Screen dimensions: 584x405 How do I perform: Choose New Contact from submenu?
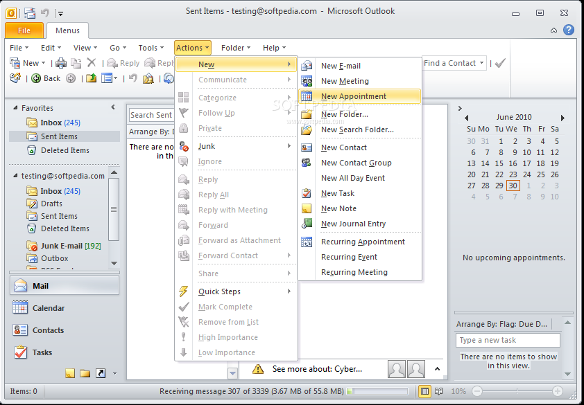coord(360,147)
